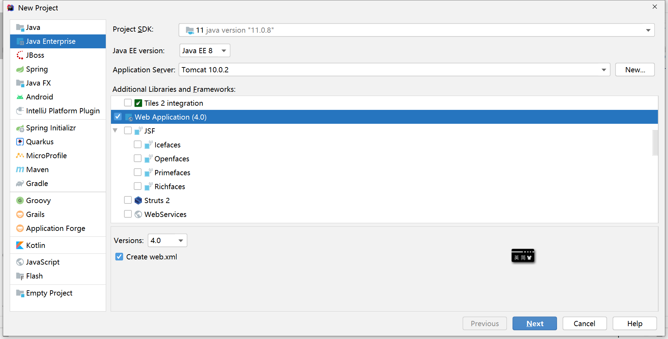The image size is (668, 339).
Task: Click the frameworks list scrollbar thumb
Action: click(x=655, y=143)
